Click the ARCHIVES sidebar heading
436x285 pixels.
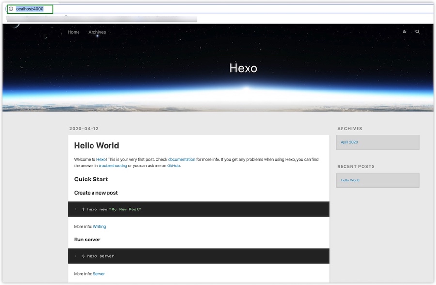pyautogui.click(x=350, y=129)
